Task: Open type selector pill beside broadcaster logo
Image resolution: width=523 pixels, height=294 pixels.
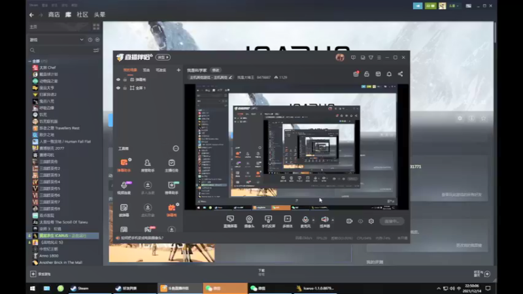Action: [163, 57]
